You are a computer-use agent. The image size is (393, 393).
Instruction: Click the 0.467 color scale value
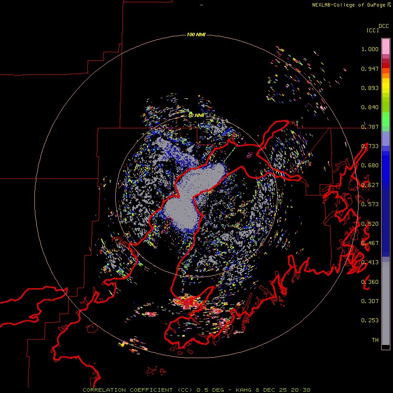point(370,243)
